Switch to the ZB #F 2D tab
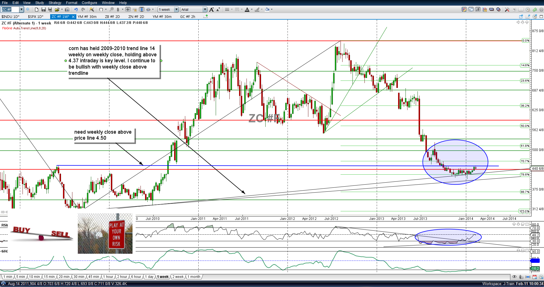544x287 pixels. (112, 16)
